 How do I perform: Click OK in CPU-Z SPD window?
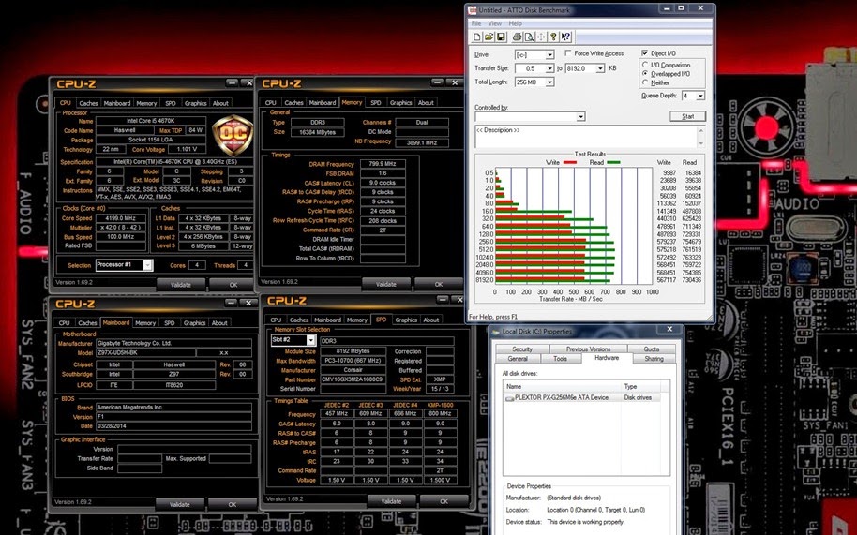(x=444, y=501)
